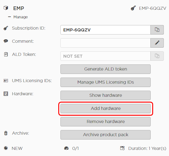Click the ID card UMS Licensing icon
The height and width of the screenshot is (156, 169).
click(x=6, y=81)
